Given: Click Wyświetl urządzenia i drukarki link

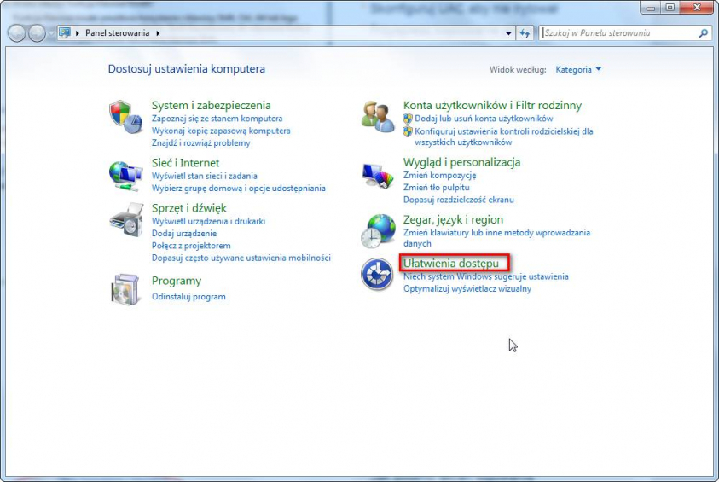Looking at the screenshot, I should 208,221.
